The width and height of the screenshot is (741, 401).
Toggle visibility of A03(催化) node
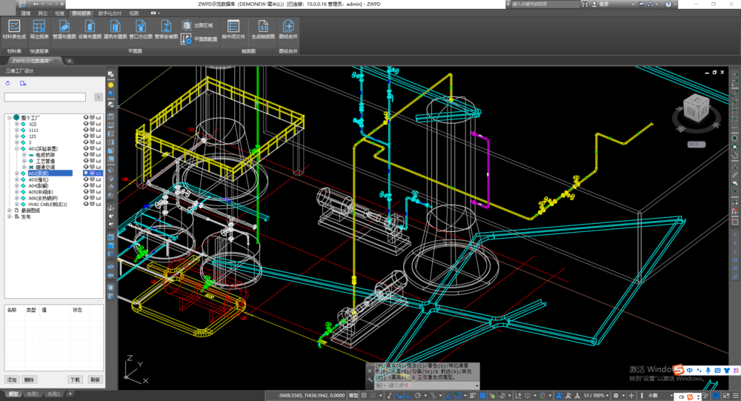(x=86, y=179)
